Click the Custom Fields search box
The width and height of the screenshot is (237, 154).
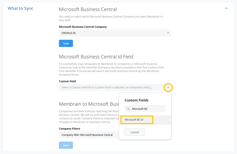[145, 109]
